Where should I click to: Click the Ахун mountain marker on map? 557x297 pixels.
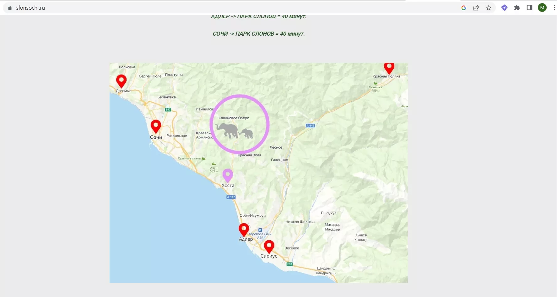(214, 164)
